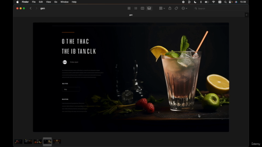This screenshot has width=262, height=147.
Task: Select the third thumbnail in the gallery strip
Action: (38, 142)
